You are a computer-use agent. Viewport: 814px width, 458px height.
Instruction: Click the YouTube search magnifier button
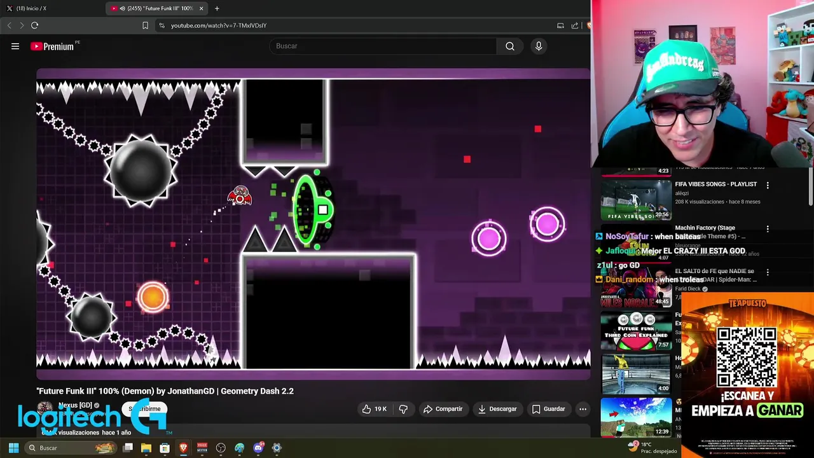tap(510, 46)
